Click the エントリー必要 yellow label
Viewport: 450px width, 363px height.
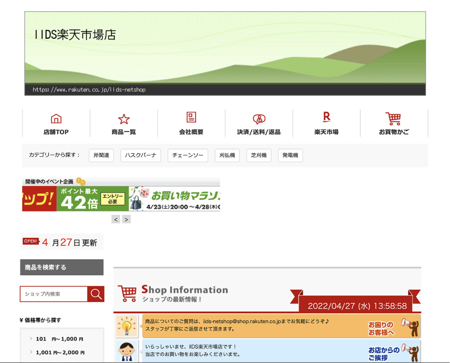pyautogui.click(x=113, y=199)
